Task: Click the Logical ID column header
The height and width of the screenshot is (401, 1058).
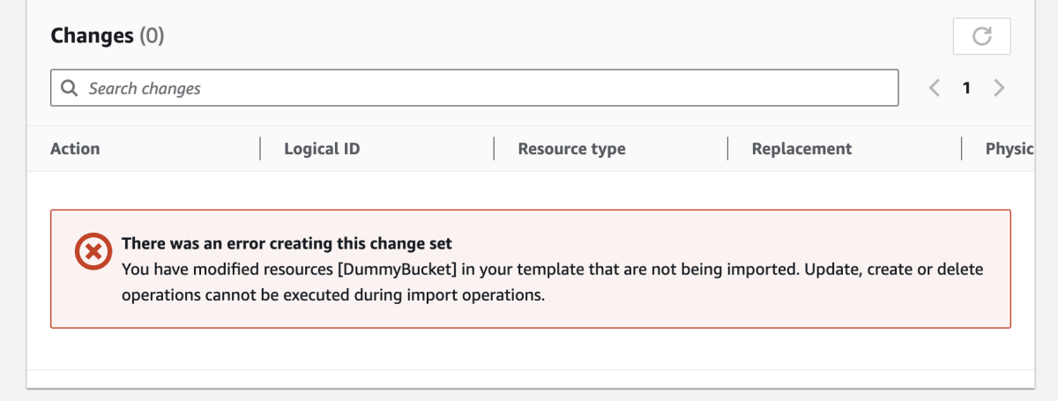Action: tap(322, 149)
